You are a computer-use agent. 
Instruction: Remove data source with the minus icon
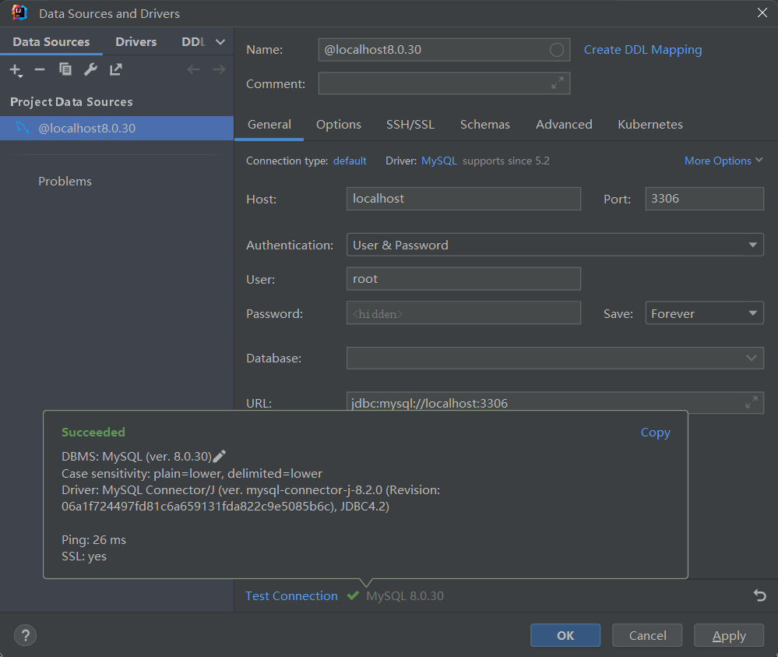[x=40, y=69]
